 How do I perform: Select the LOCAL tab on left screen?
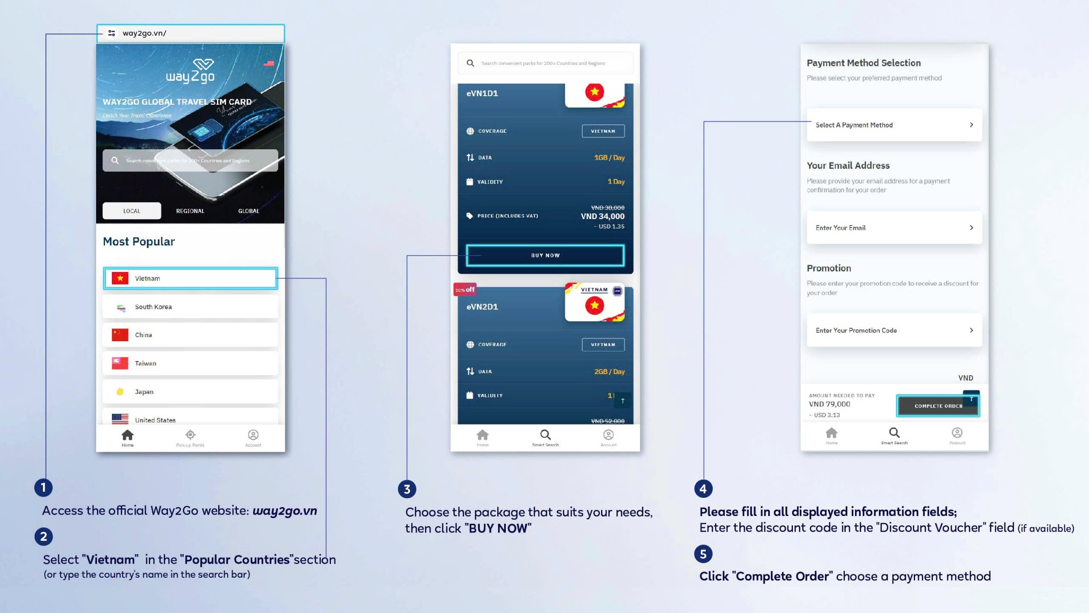pos(131,210)
